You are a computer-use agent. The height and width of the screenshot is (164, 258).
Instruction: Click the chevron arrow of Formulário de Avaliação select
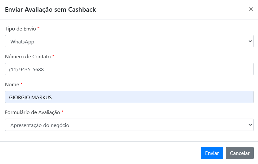(x=250, y=125)
